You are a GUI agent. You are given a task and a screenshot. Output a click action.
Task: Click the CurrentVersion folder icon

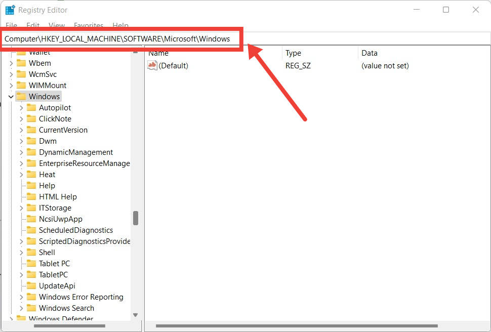point(31,130)
